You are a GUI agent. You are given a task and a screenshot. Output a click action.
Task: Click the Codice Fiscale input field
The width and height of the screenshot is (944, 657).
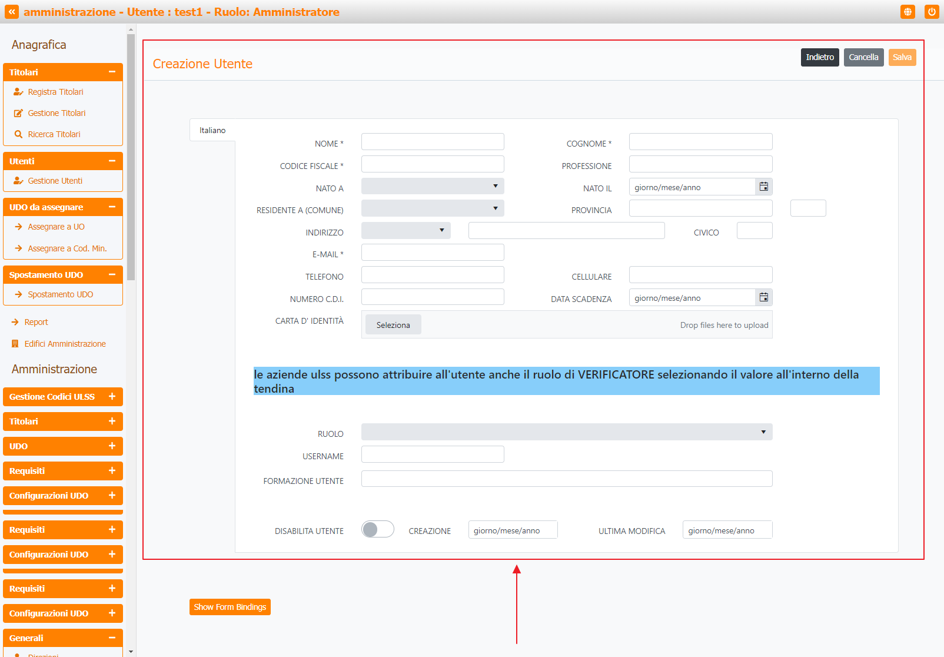433,164
